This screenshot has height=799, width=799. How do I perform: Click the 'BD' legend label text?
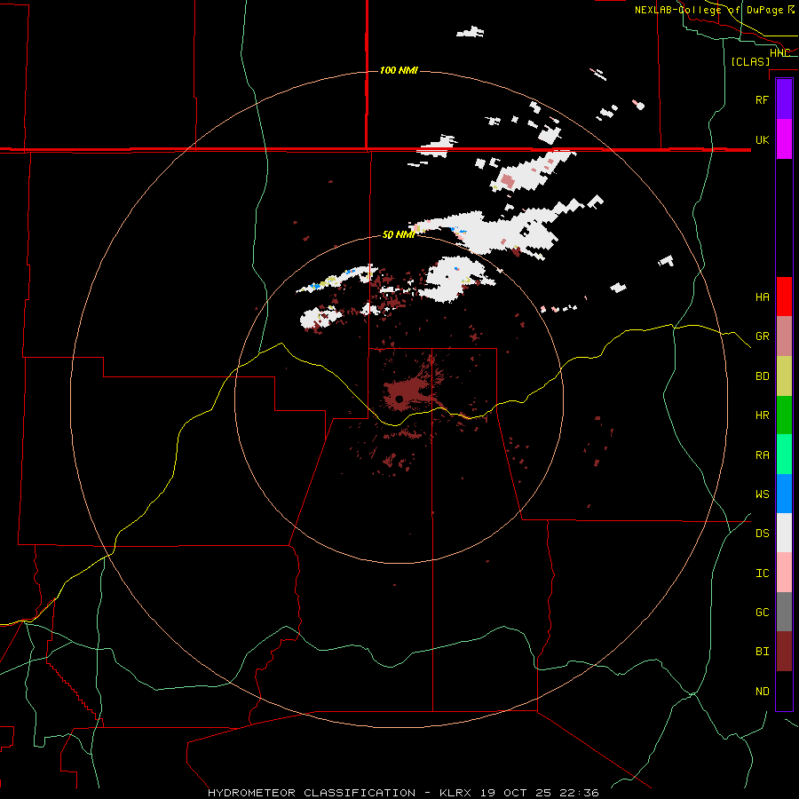(762, 376)
